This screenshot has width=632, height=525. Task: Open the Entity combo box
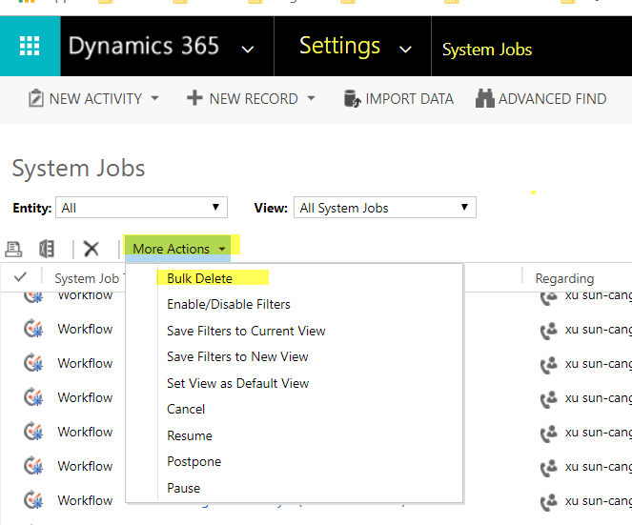click(x=141, y=208)
